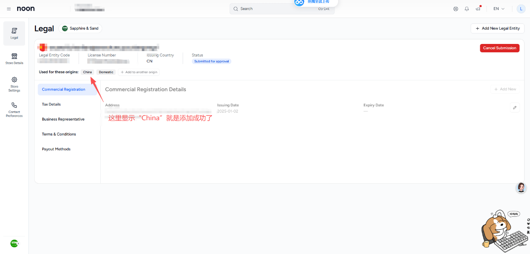Click Add to another origin

click(x=139, y=72)
